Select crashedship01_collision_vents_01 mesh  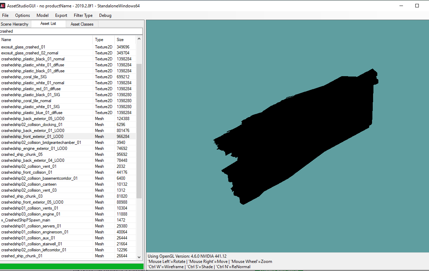point(68,208)
